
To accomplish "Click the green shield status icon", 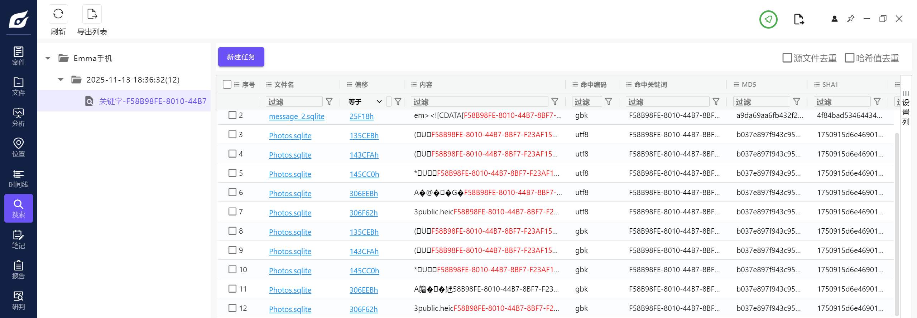I will [768, 19].
